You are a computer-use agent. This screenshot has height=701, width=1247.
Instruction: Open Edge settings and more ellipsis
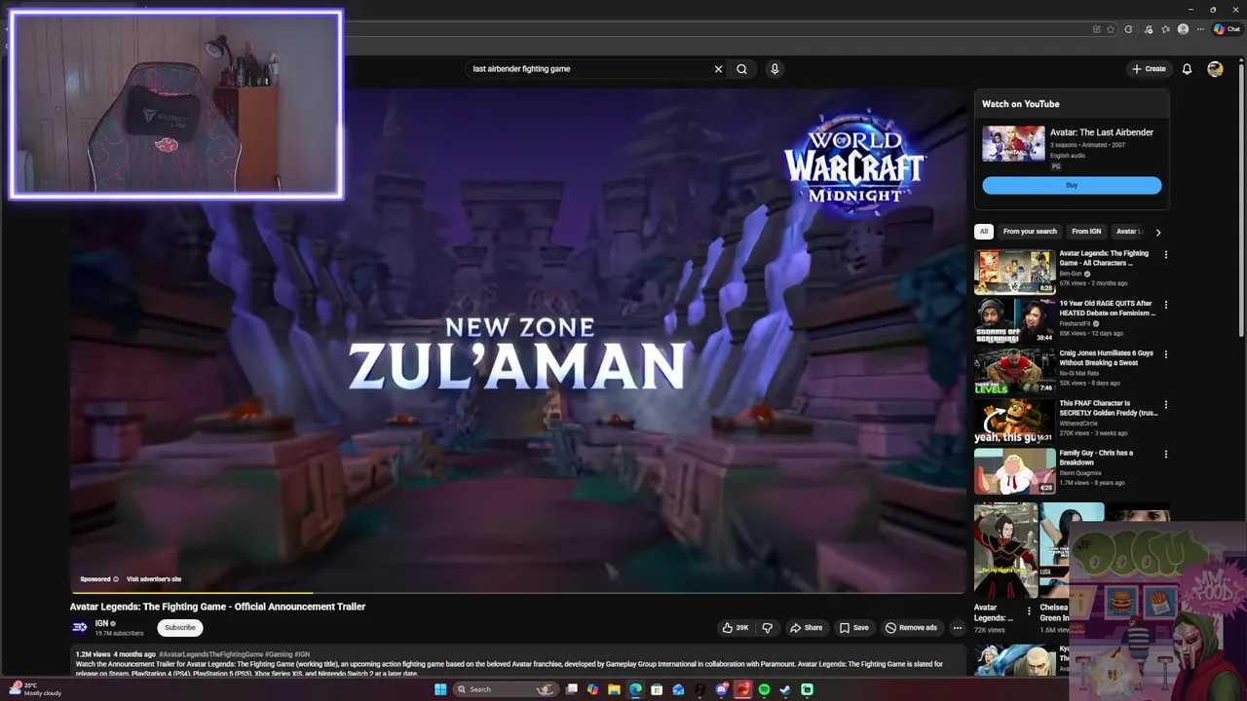[1200, 29]
